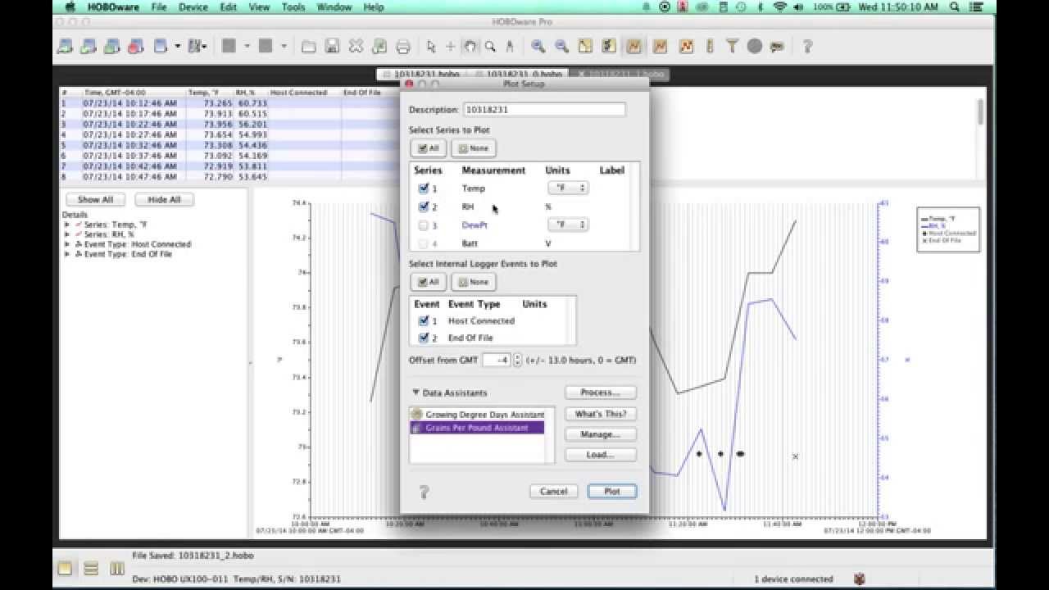Image resolution: width=1049 pixels, height=590 pixels.
Task: Click the horizontal split layout icon in status bar
Action: (x=91, y=568)
